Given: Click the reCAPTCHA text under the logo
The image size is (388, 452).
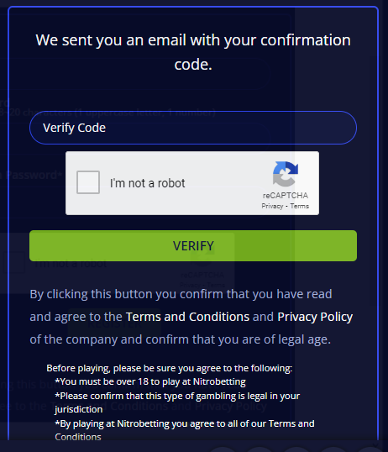Looking at the screenshot, I should pyautogui.click(x=286, y=196).
